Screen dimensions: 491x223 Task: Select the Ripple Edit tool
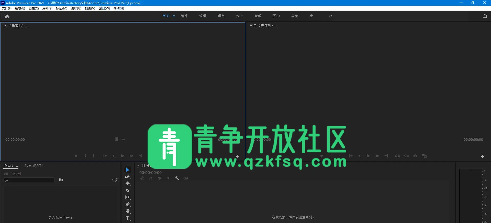tap(128, 183)
